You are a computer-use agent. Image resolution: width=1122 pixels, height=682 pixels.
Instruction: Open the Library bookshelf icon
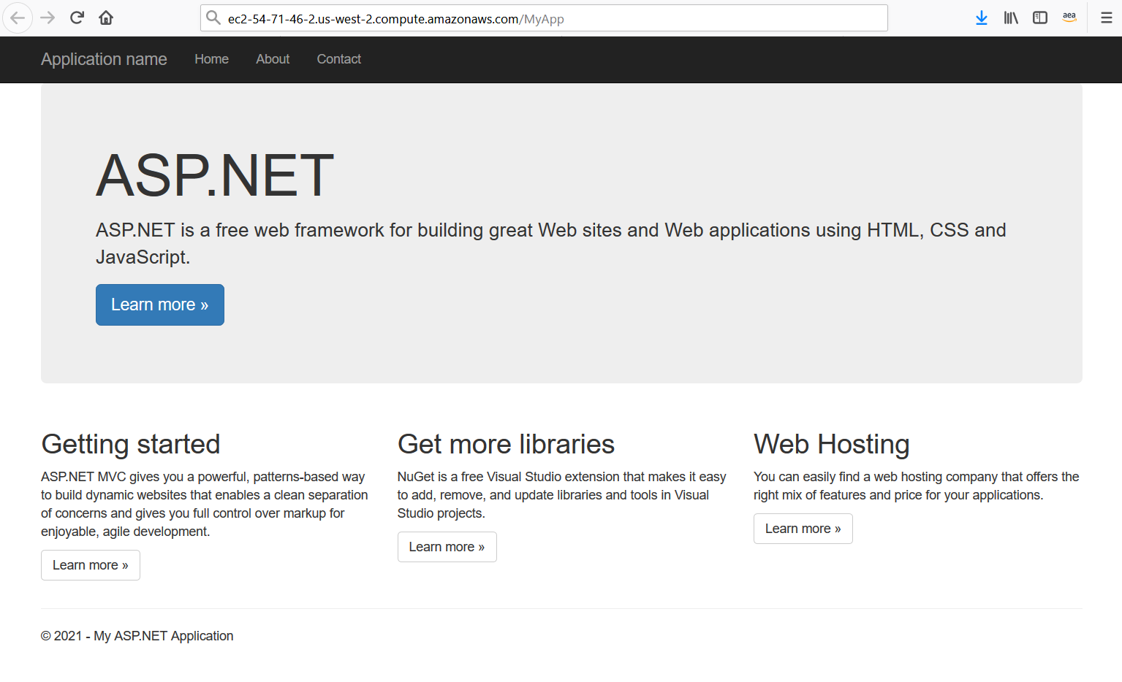coord(1011,18)
